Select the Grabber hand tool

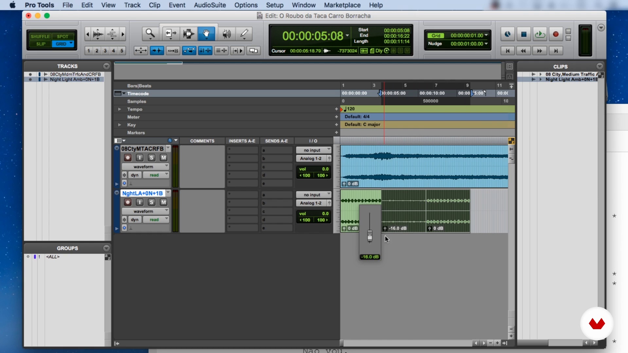point(206,33)
